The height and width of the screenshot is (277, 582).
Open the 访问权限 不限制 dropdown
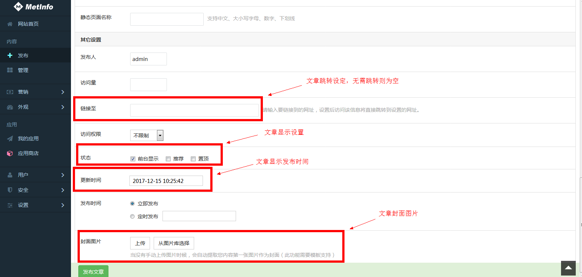coord(147,135)
